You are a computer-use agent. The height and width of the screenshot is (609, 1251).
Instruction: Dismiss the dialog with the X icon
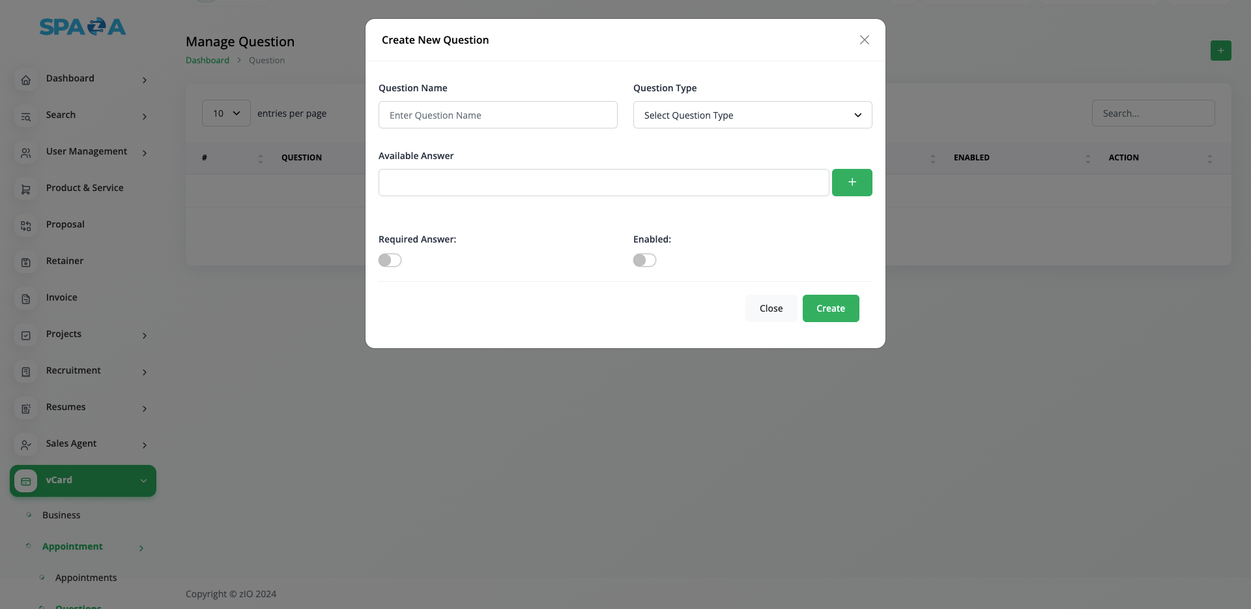coord(865,40)
